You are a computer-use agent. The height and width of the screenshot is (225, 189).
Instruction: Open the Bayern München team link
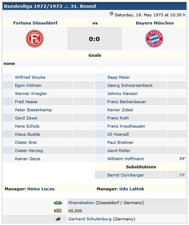click(x=155, y=23)
